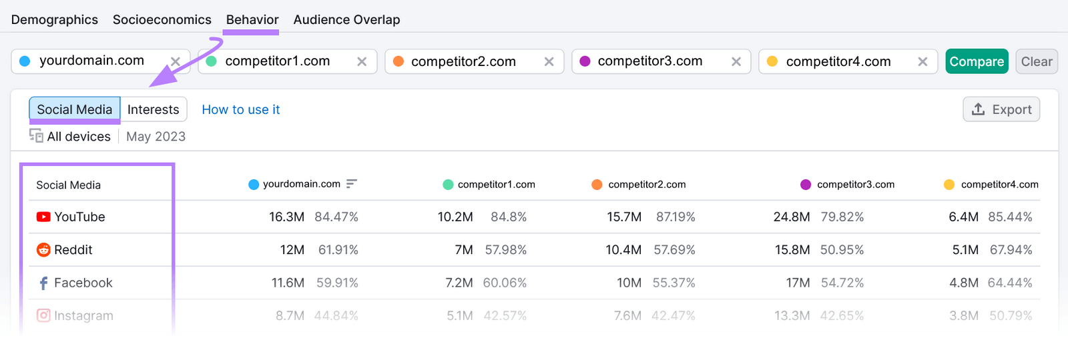This screenshot has width=1068, height=338.
Task: Click the YouTube logo icon
Action: (x=43, y=217)
